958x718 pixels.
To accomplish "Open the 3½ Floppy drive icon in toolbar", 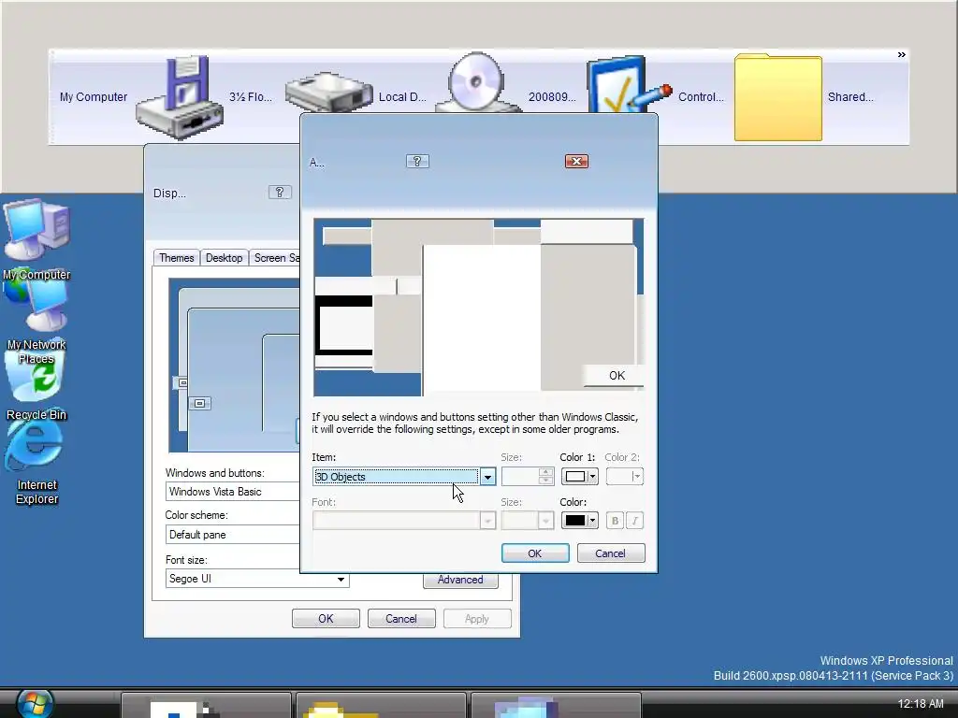I will (x=179, y=97).
